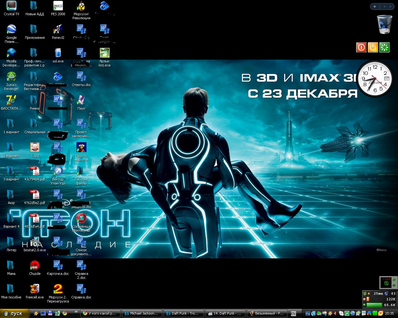Click the orange standby power button

pos(373,47)
